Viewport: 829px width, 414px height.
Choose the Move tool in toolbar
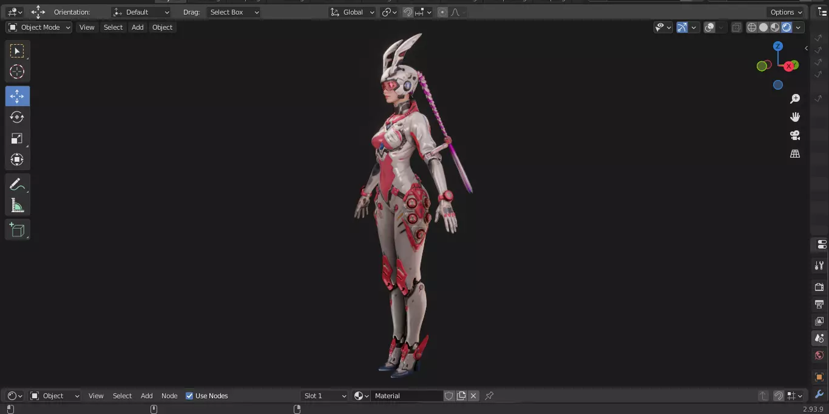(x=17, y=96)
